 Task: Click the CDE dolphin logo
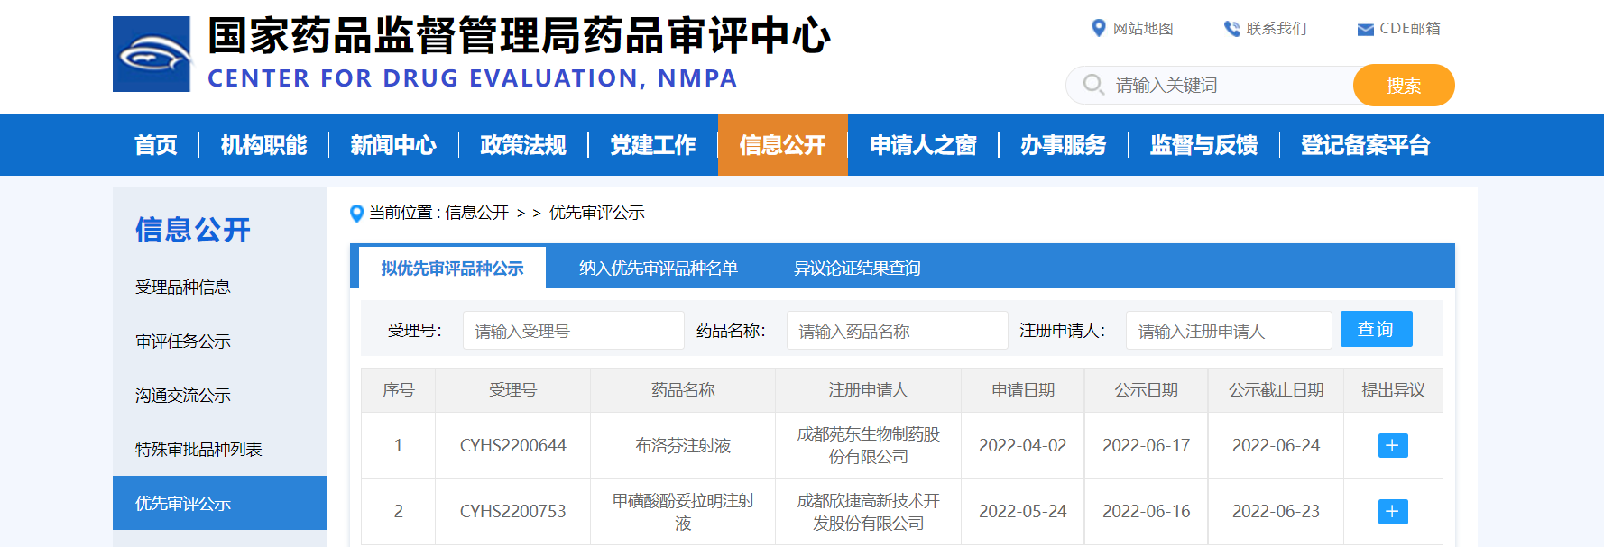pyautogui.click(x=152, y=54)
